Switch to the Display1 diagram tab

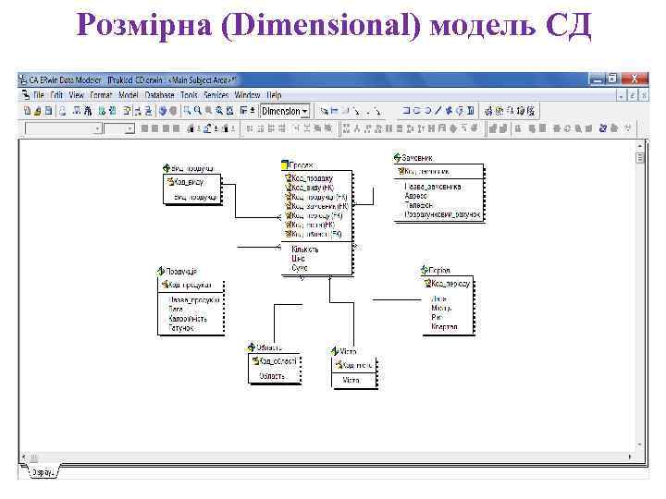(x=43, y=471)
